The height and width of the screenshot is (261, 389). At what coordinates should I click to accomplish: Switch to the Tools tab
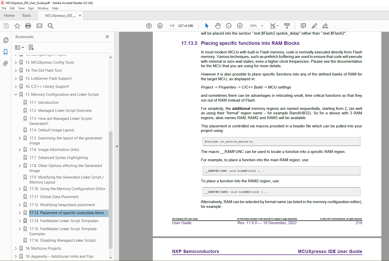click(x=26, y=16)
